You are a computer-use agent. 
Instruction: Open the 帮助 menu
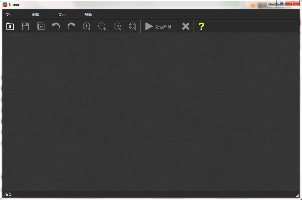pyautogui.click(x=88, y=15)
